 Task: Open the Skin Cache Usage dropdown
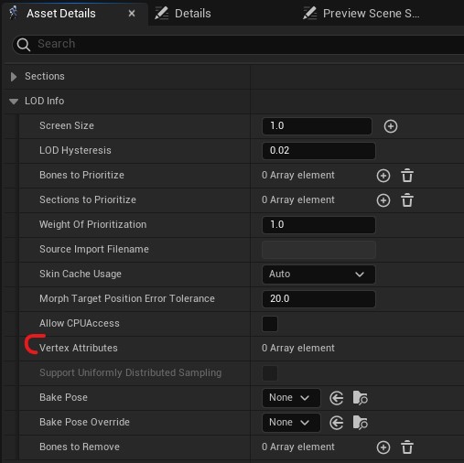coord(318,275)
